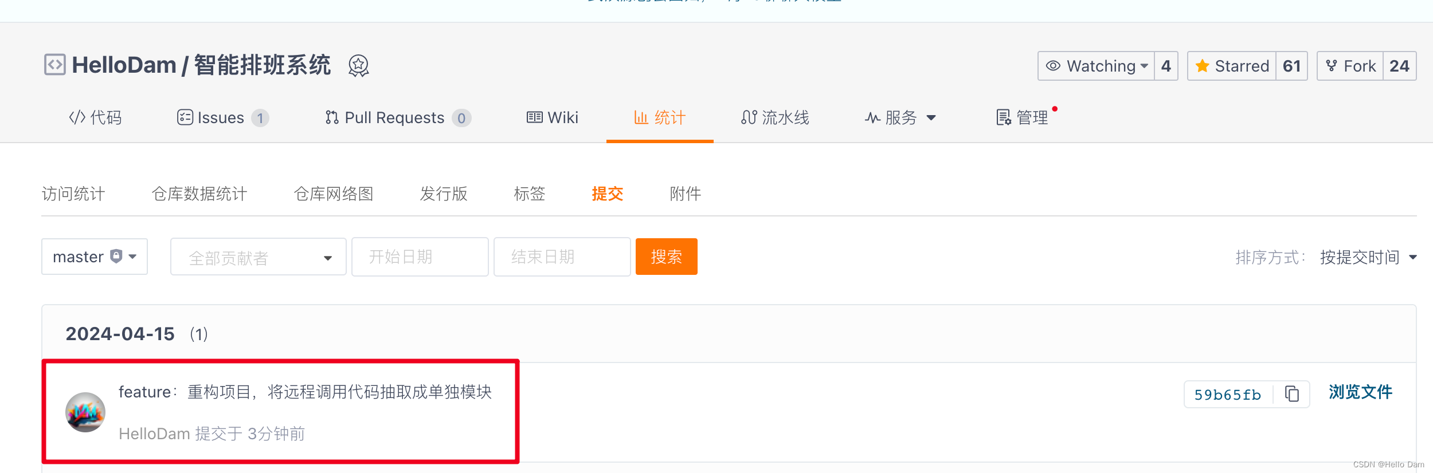Open the master branch selector
The image size is (1433, 473).
click(95, 257)
